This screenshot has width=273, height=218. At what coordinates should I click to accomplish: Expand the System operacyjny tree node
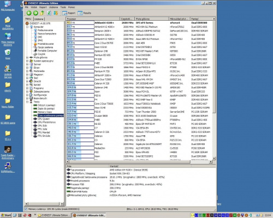click(27, 61)
